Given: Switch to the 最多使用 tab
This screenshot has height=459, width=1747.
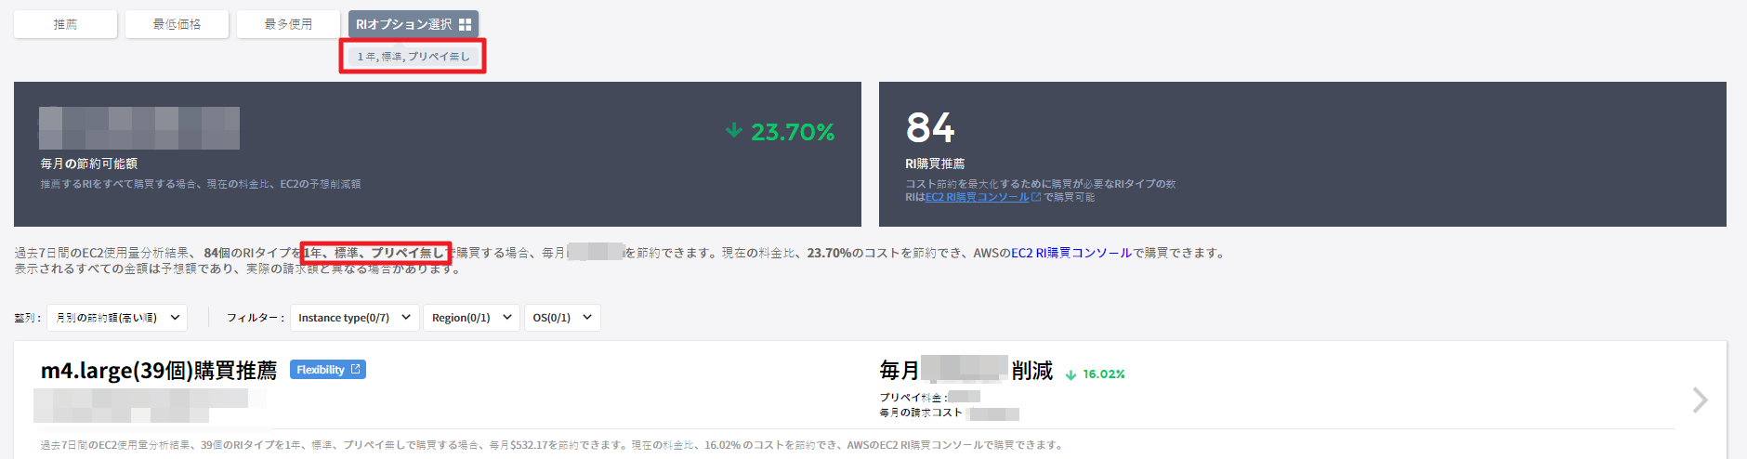Looking at the screenshot, I should click(x=288, y=24).
